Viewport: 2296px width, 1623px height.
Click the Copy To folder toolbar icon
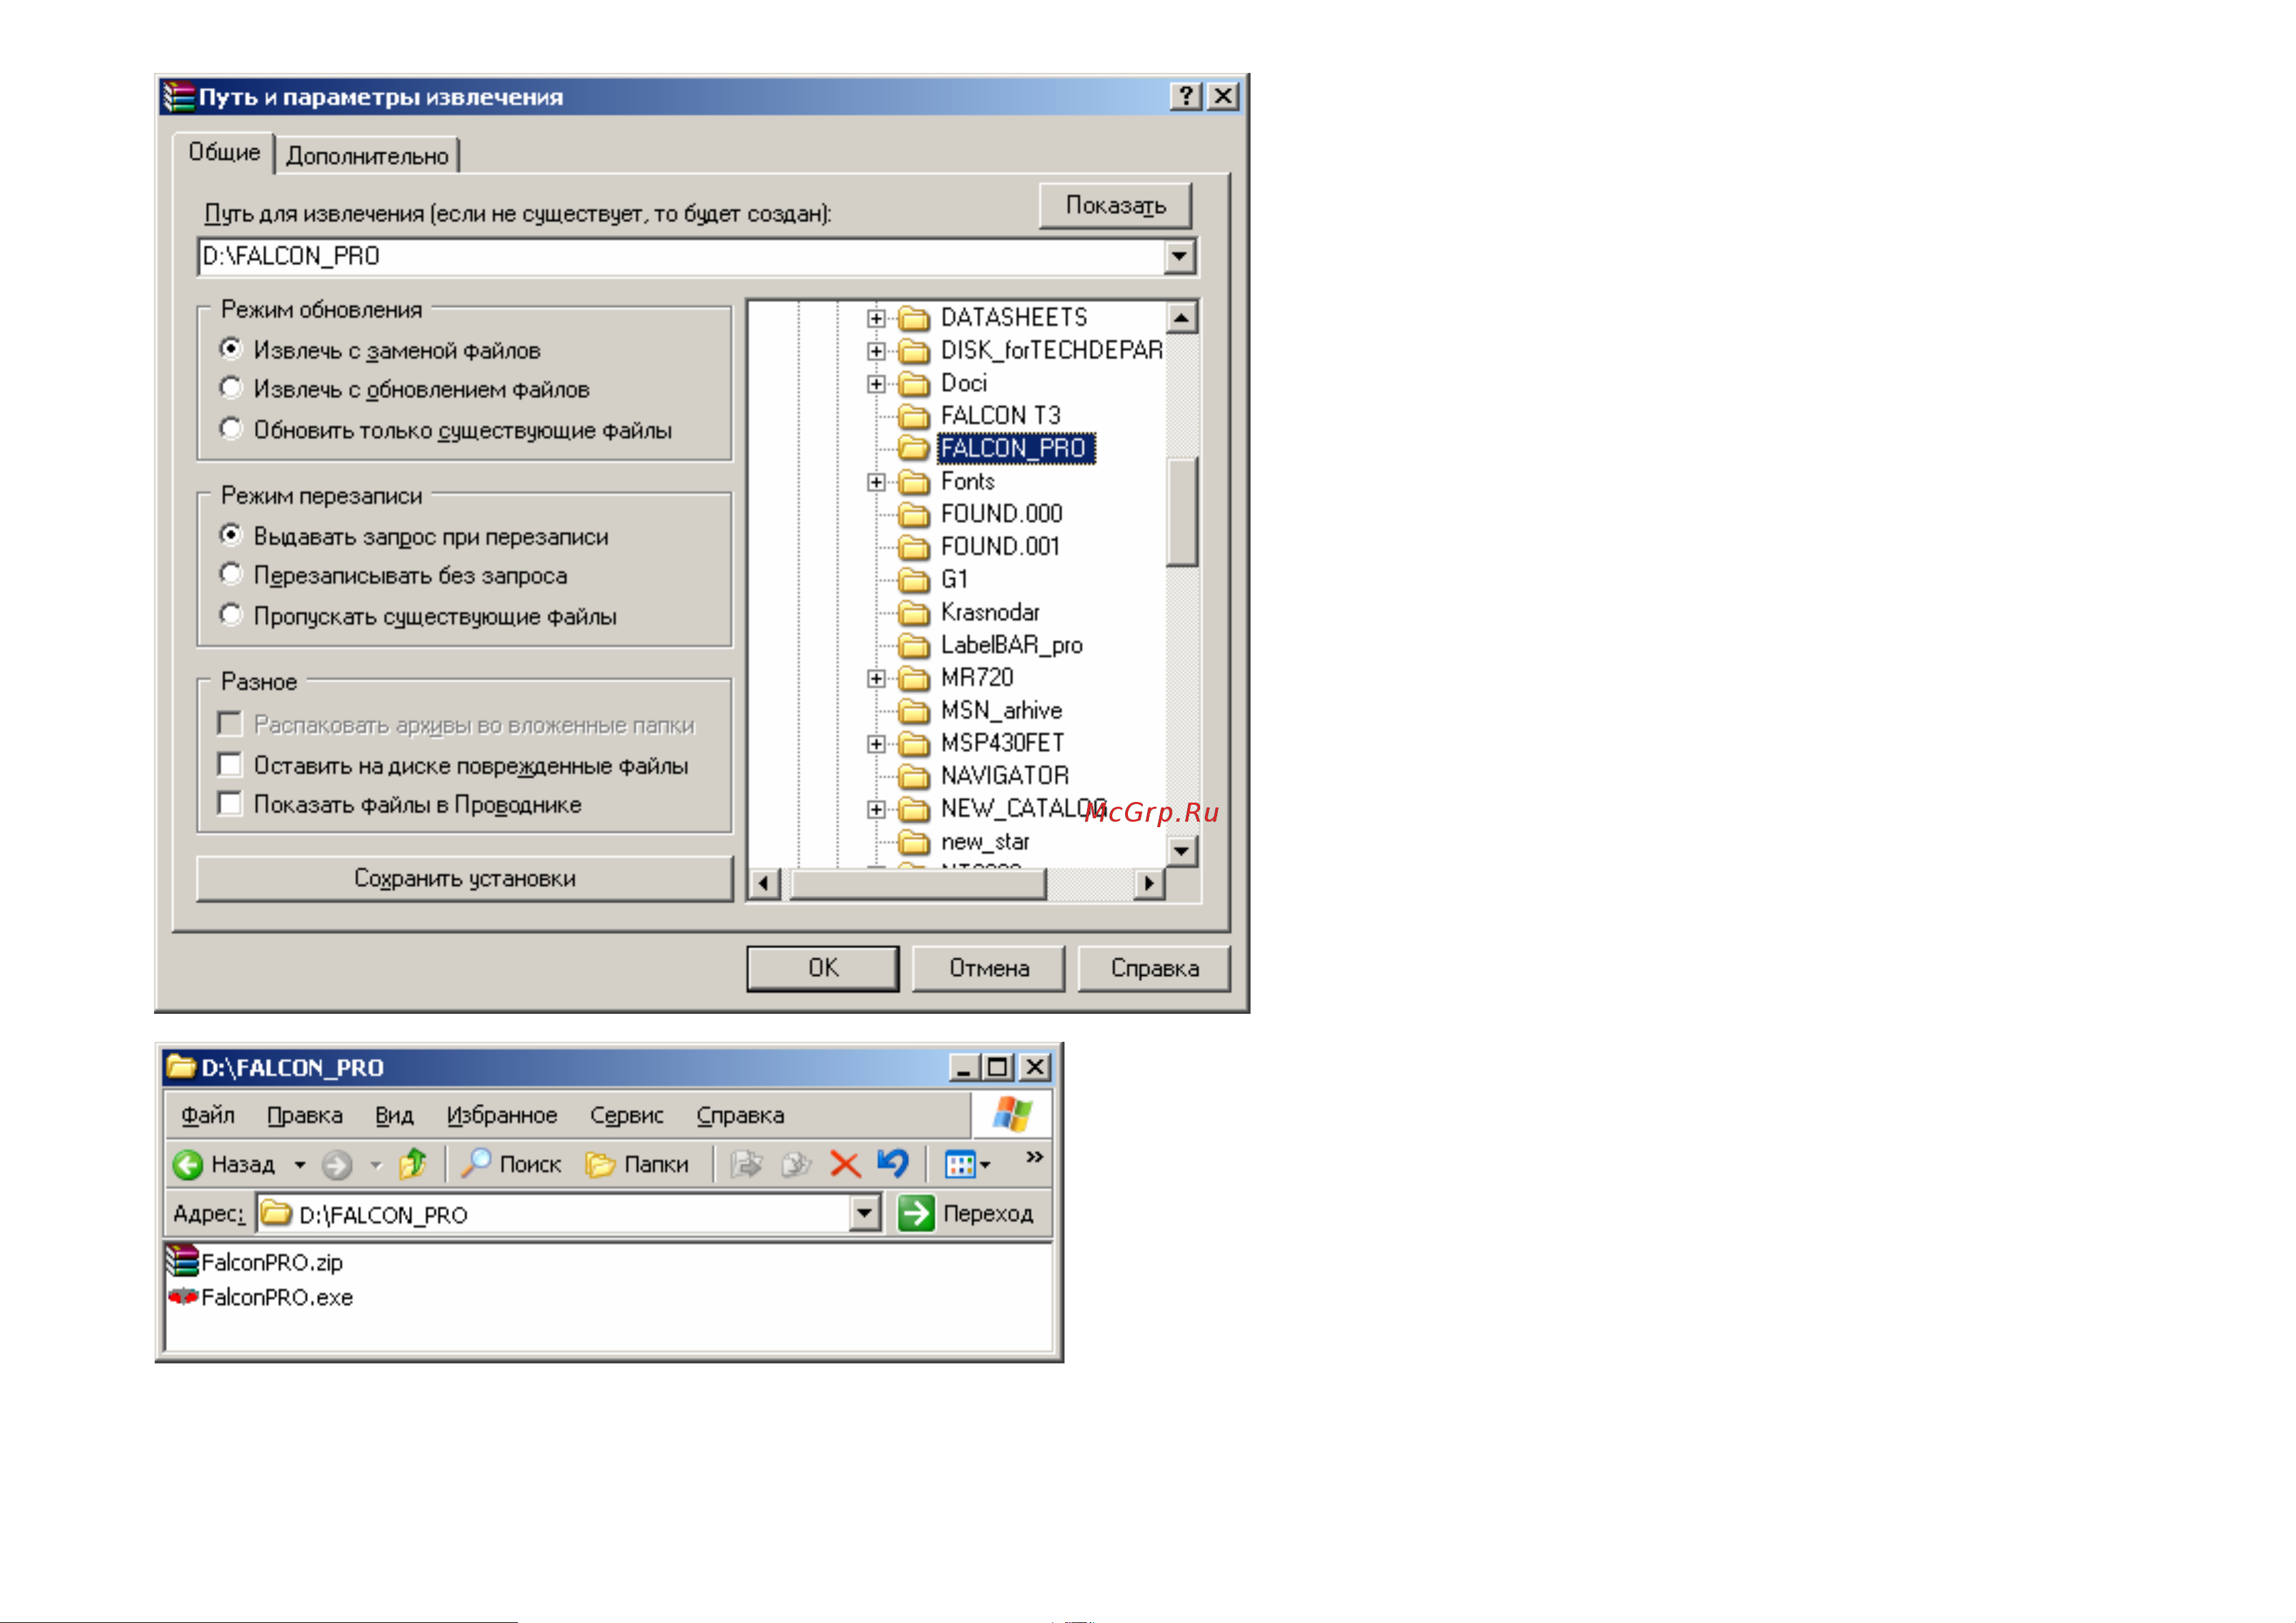[796, 1164]
